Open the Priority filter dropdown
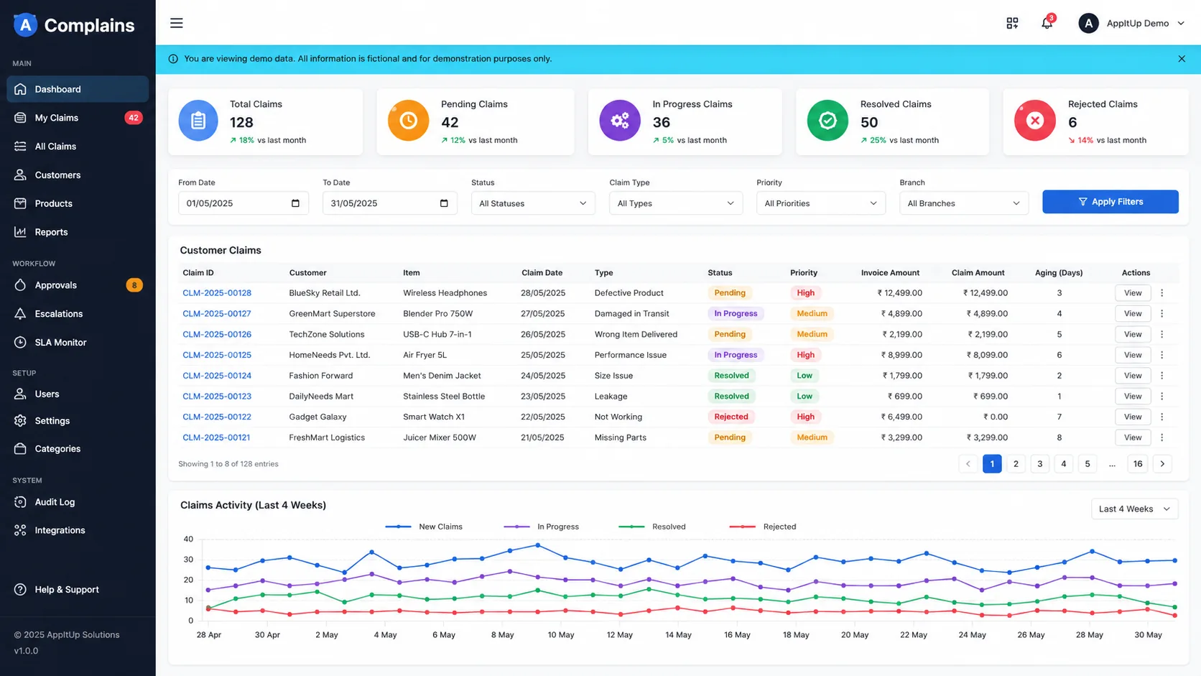The image size is (1201, 676). pos(820,203)
